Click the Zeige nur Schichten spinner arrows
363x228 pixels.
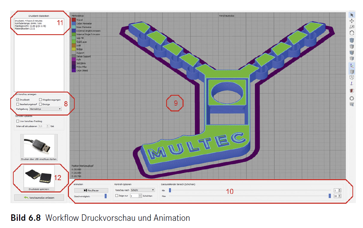(x=140, y=196)
